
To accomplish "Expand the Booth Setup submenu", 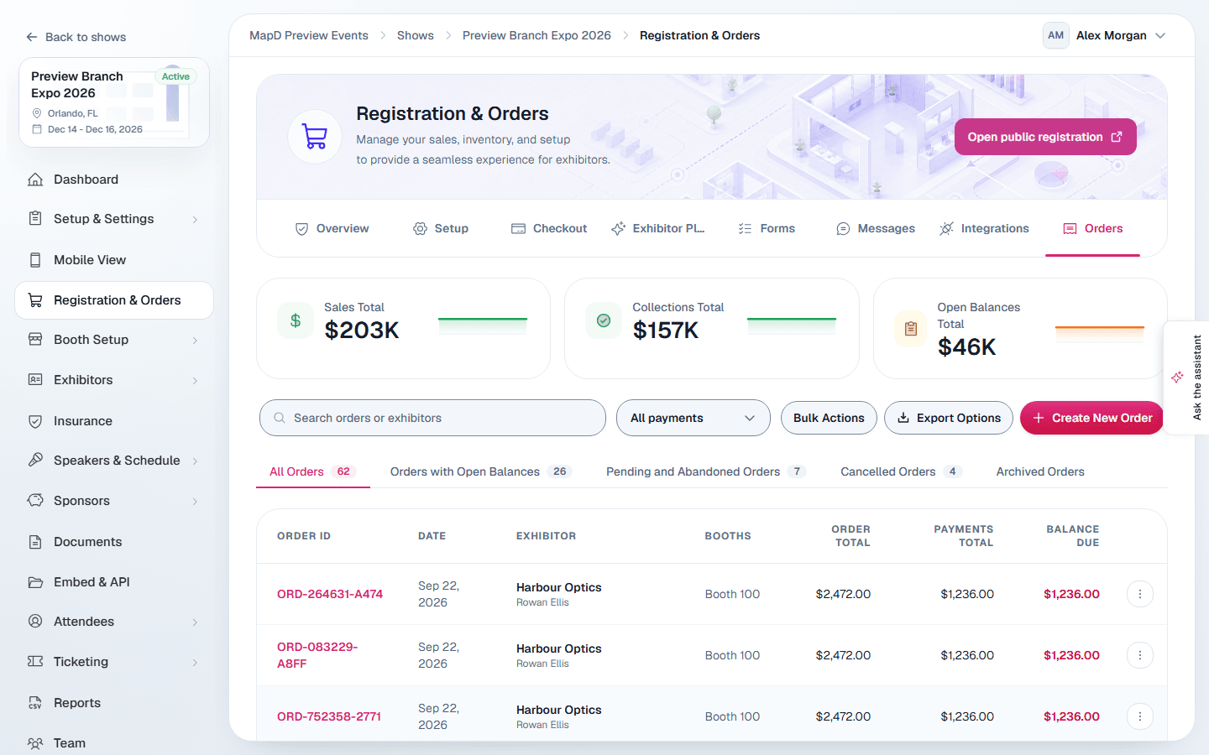I will (195, 341).
